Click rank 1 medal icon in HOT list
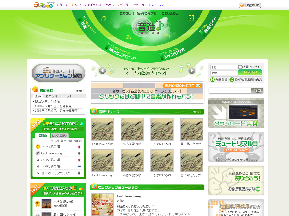The image size is (289, 216). (x=38, y=204)
